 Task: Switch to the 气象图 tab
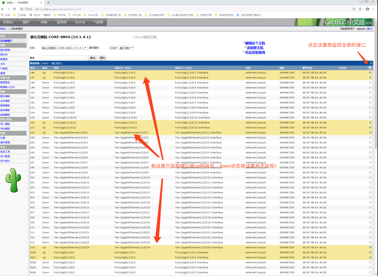[98, 22]
